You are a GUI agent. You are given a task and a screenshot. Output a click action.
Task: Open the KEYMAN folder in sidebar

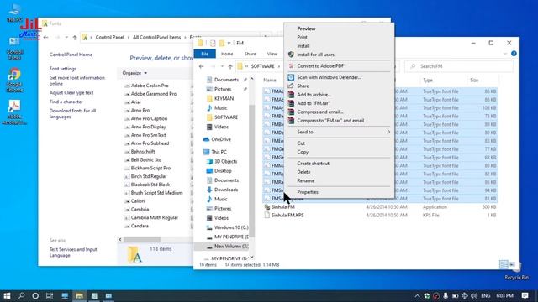click(x=224, y=99)
